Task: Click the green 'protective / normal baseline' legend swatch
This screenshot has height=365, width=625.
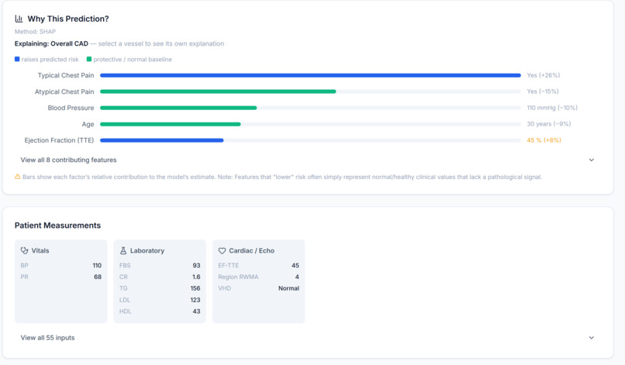Action: click(x=89, y=59)
